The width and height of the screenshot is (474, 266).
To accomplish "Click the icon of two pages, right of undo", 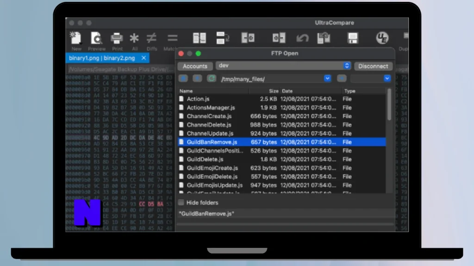I will [324, 38].
